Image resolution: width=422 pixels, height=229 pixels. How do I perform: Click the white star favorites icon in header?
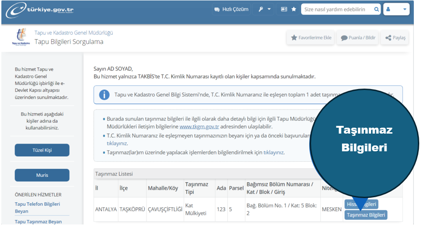(294, 9)
